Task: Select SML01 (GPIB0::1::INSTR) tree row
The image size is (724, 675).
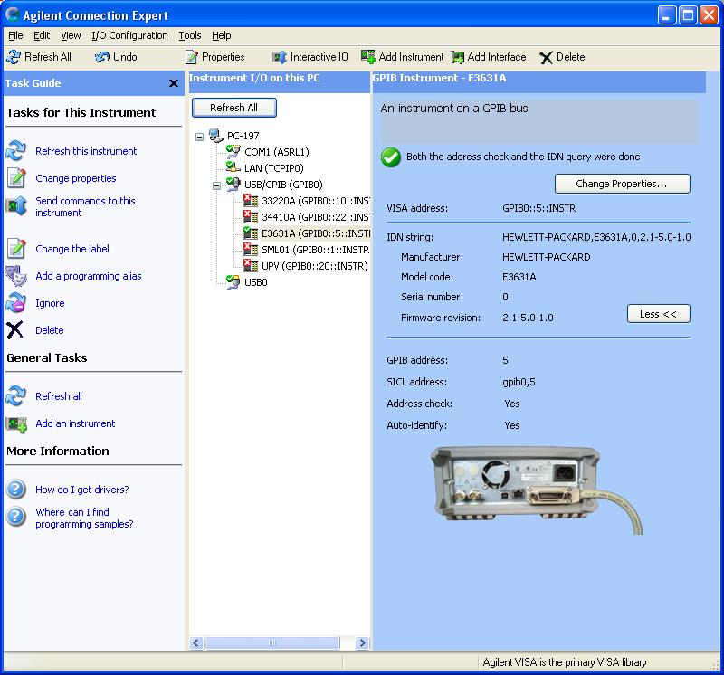Action: pyautogui.click(x=308, y=250)
